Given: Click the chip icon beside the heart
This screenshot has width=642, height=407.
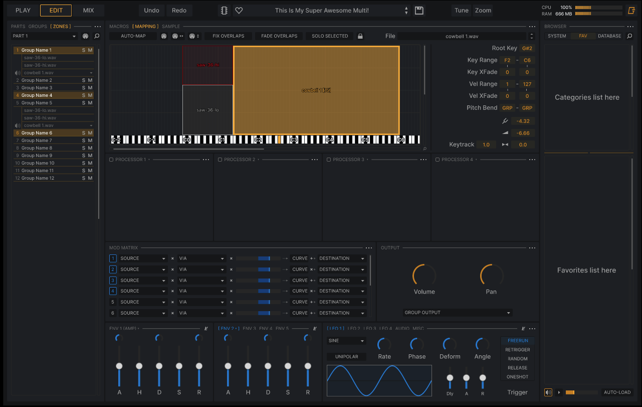Looking at the screenshot, I should 224,11.
